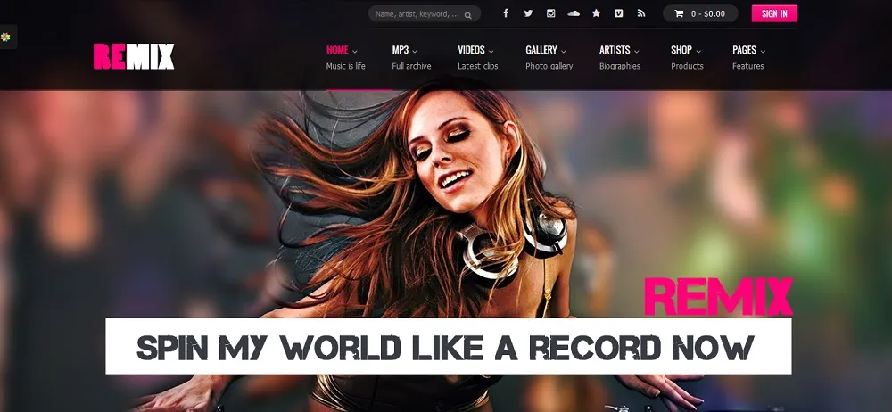Click the 'Features' subtitle
892x412 pixels.
tap(748, 66)
